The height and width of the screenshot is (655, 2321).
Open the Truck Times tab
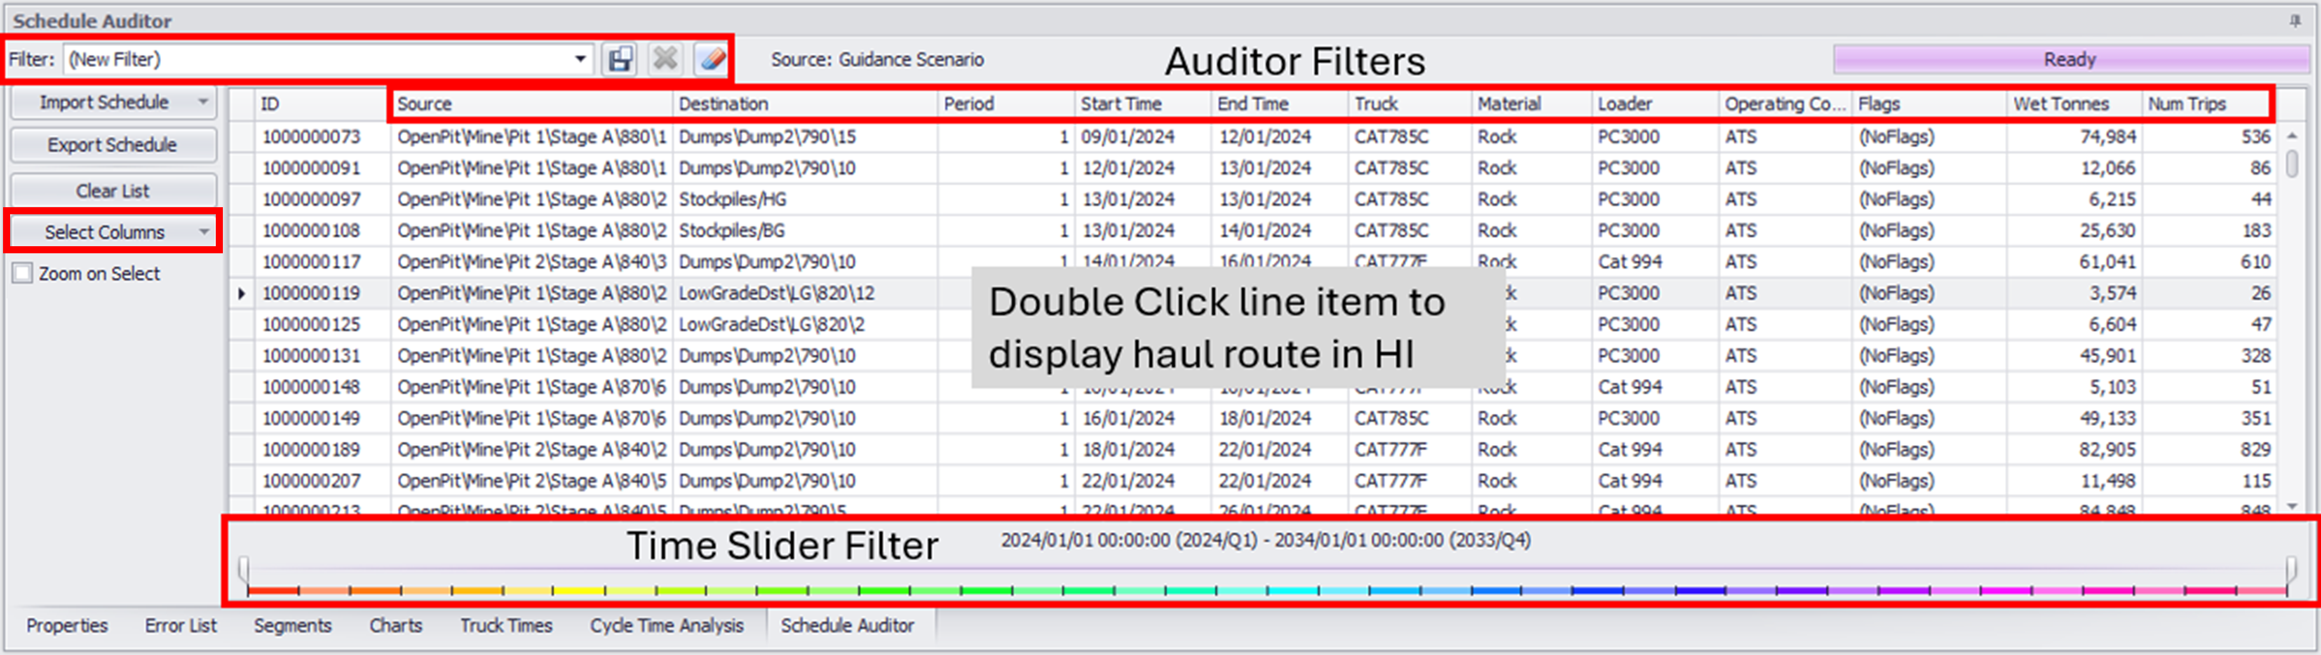click(506, 625)
